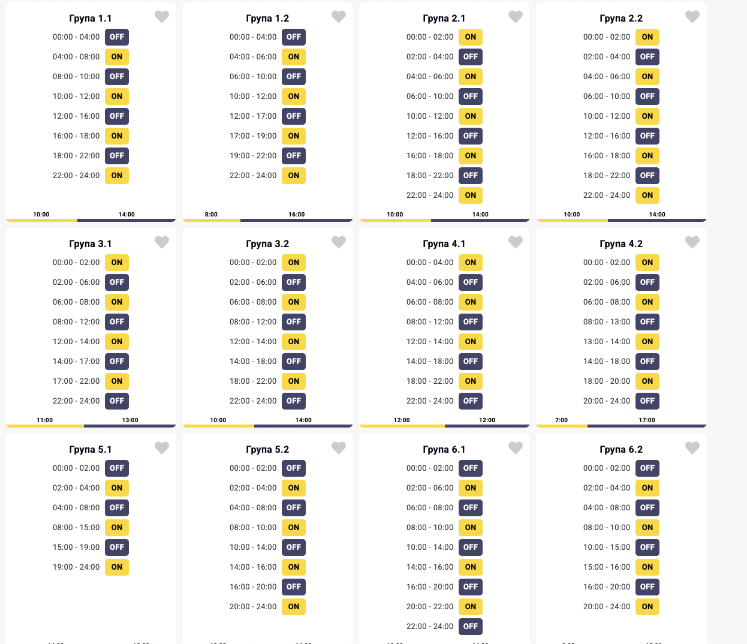Click ON badge for 17:00 - 19:00 in Група 1.2
This screenshot has height=644, width=747.
pos(294,136)
